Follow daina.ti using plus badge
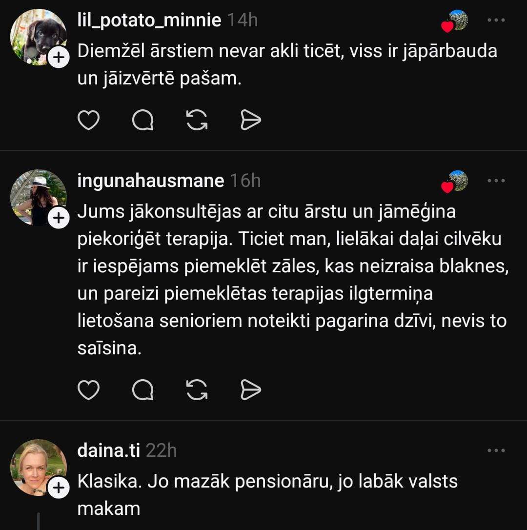 [59, 488]
